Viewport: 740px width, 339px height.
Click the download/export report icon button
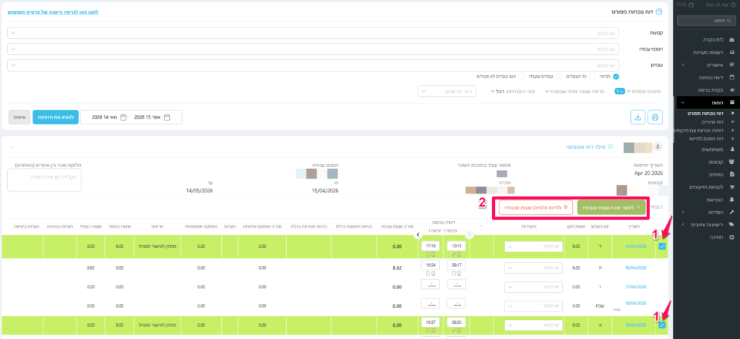click(x=637, y=117)
